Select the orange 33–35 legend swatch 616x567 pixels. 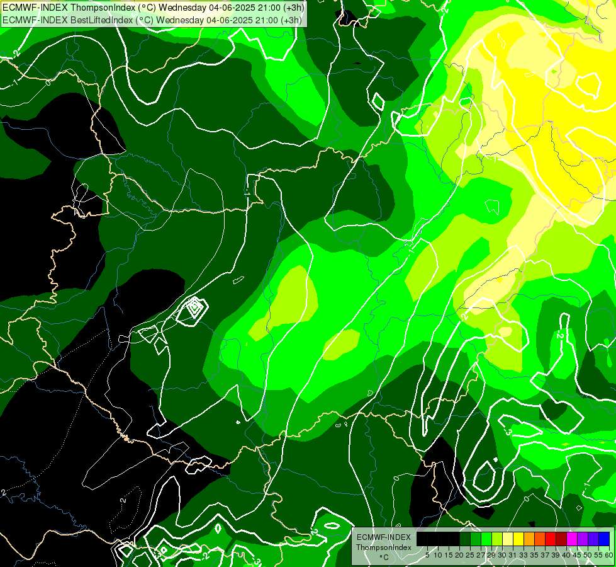point(529,539)
